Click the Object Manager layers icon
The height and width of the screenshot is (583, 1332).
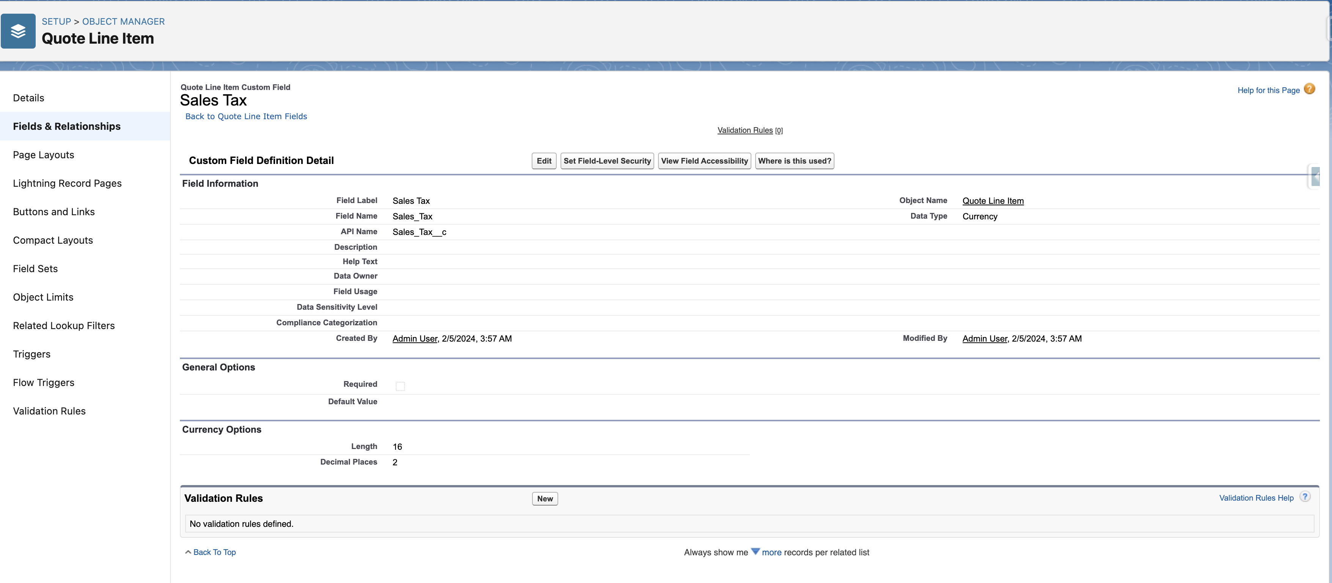18,31
